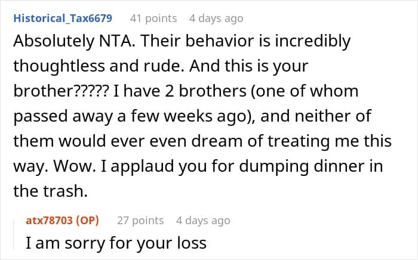Click the reply text 'I am sorry for your loss'
Screen dimensions: 418x260
point(116,243)
